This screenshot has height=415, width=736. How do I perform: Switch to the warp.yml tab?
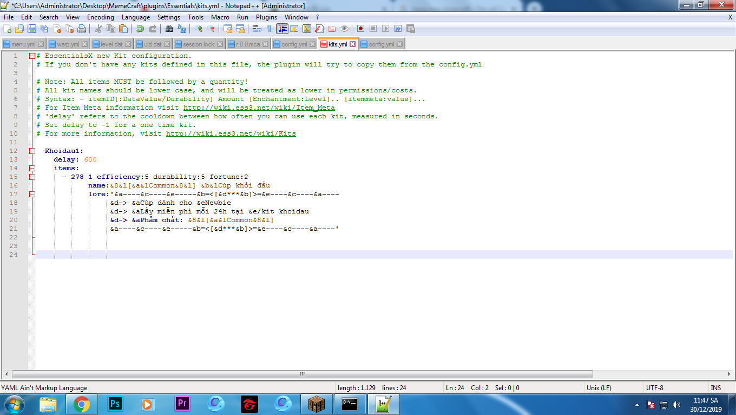(68, 44)
